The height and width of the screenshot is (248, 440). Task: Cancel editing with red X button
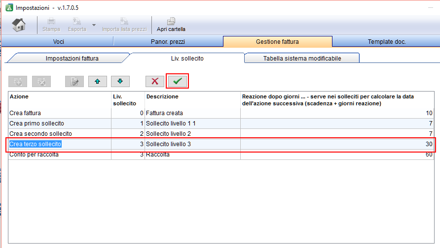point(154,82)
